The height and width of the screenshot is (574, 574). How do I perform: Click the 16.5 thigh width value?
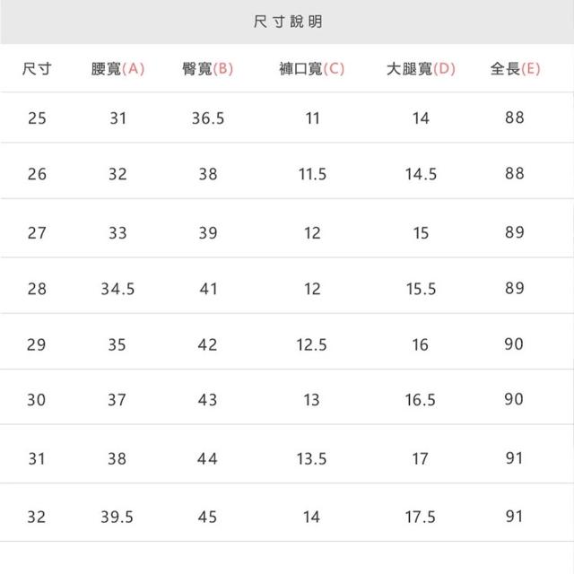(421, 400)
